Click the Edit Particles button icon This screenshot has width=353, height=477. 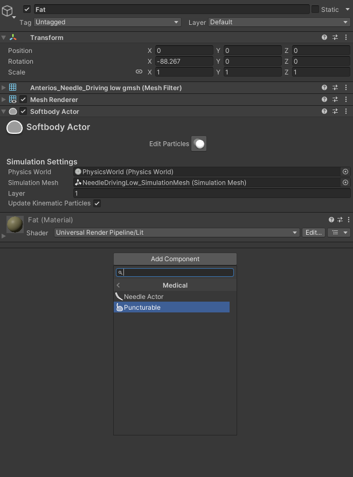[199, 144]
